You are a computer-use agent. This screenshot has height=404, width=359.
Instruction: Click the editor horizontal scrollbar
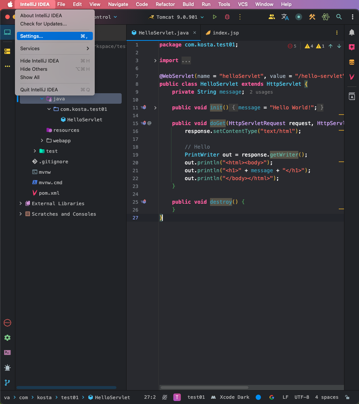[x=204, y=388]
